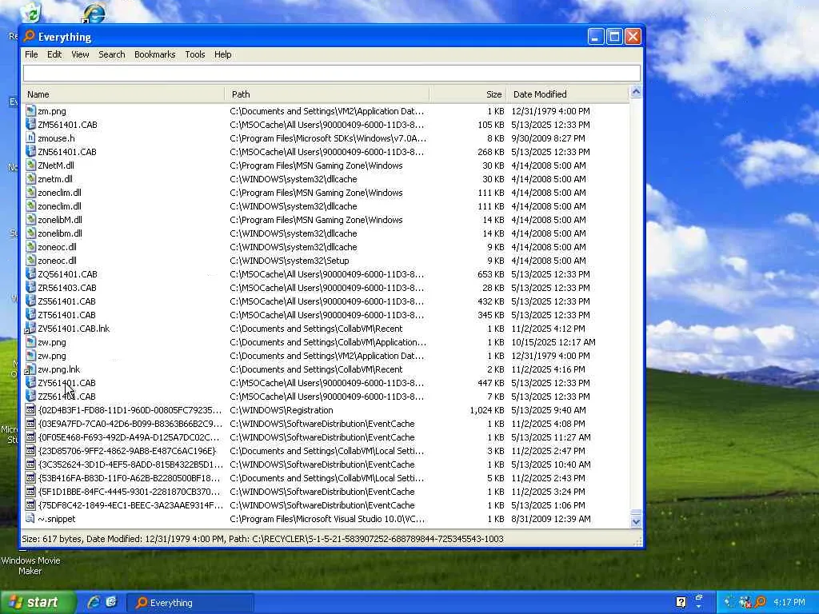Viewport: 819px width, 614px height.
Task: Click the Internet Explorer desktop shortcut
Action: click(x=94, y=13)
